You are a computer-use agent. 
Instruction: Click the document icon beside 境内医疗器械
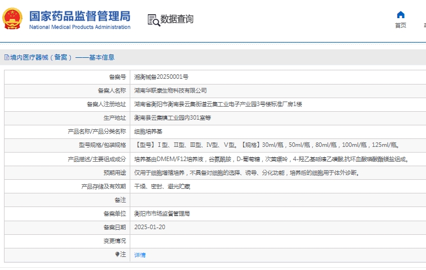(7, 57)
